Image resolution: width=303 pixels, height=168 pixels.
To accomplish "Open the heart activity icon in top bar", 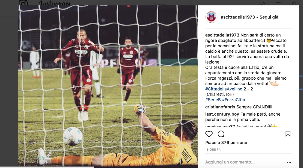I will click(278, 4).
